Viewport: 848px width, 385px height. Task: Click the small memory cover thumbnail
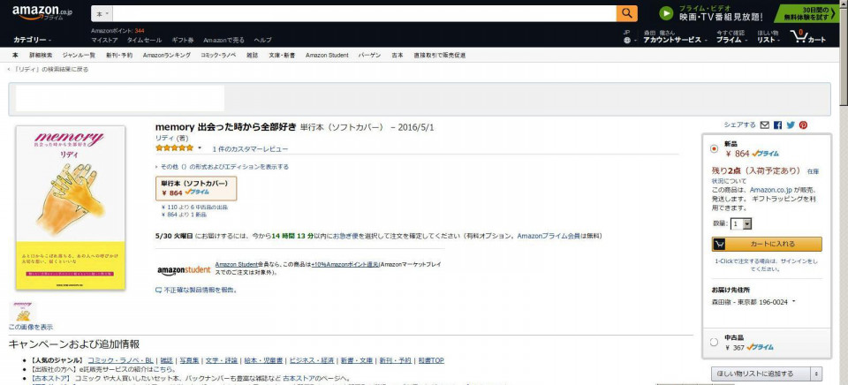(x=23, y=312)
